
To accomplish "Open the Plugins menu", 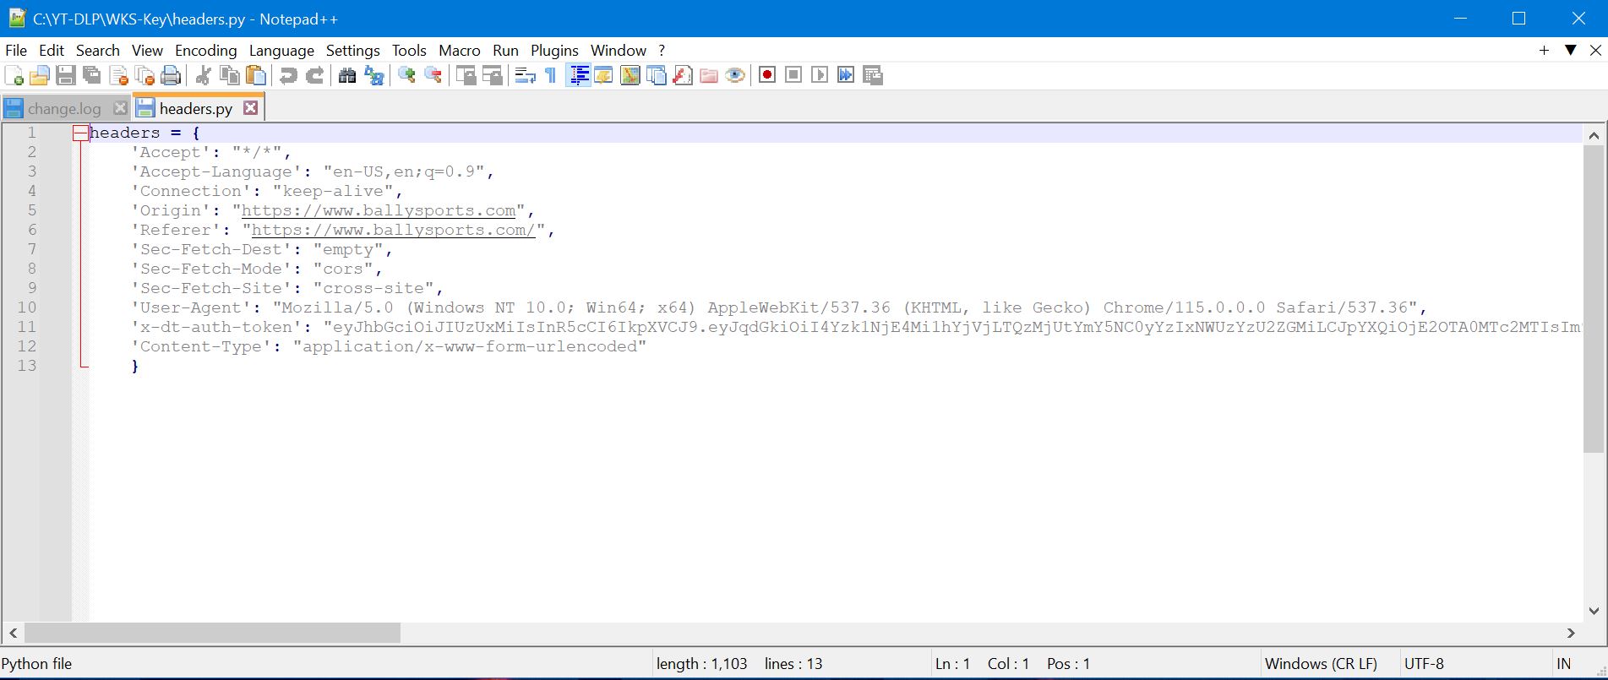I will click(x=554, y=51).
